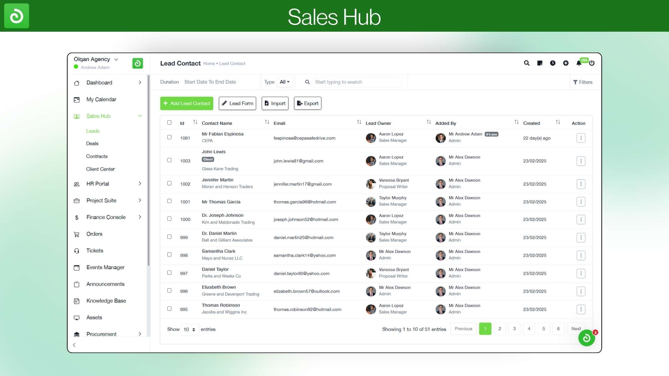The width and height of the screenshot is (669, 376).
Task: Open the time clock icon in header
Action: pos(553,63)
